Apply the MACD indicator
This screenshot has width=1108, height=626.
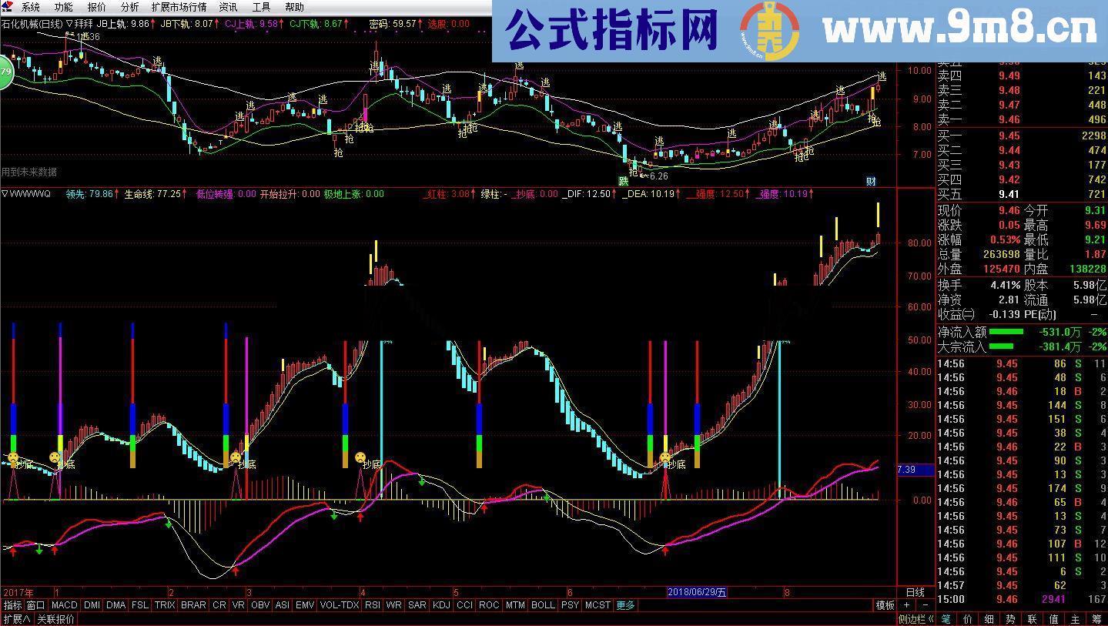point(65,605)
